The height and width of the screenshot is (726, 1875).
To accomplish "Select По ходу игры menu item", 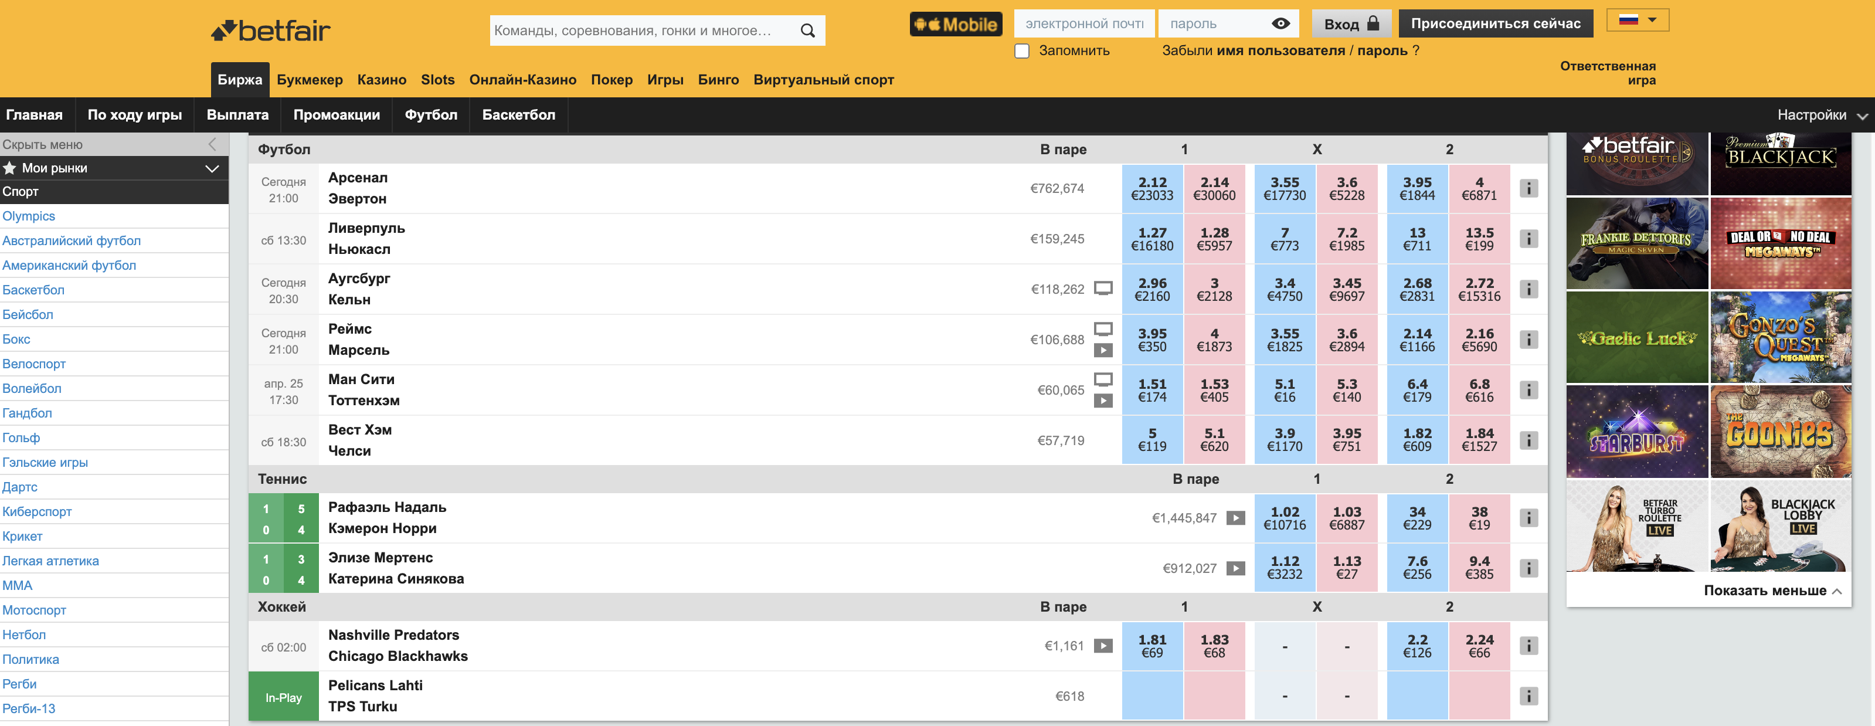I will pyautogui.click(x=135, y=115).
